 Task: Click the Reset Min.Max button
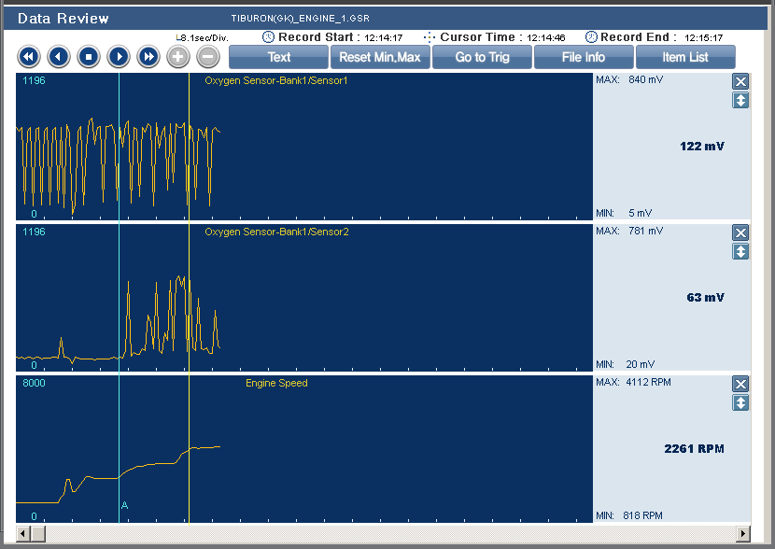(379, 57)
